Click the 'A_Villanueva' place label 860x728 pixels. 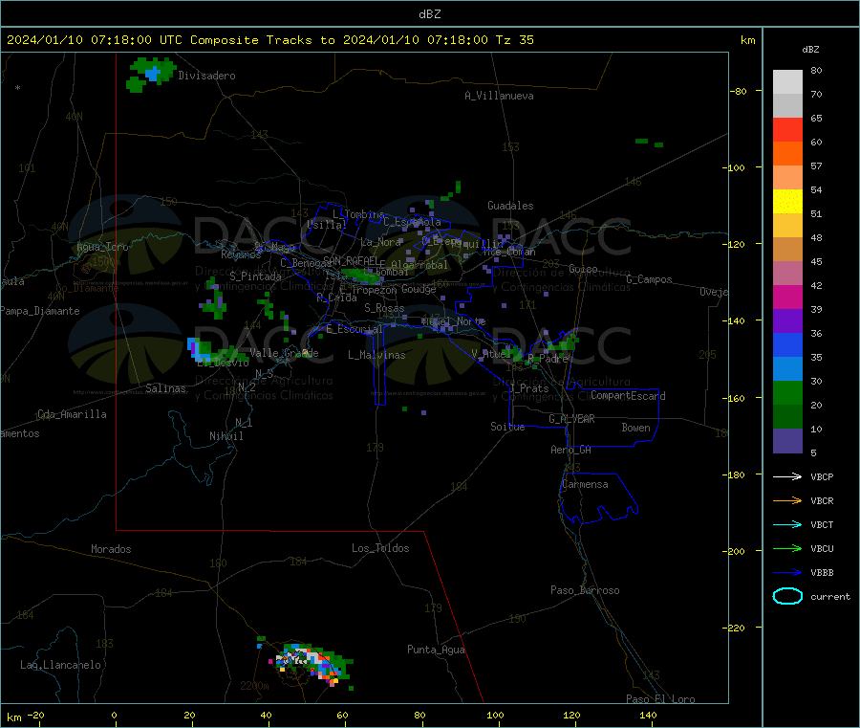(x=499, y=96)
